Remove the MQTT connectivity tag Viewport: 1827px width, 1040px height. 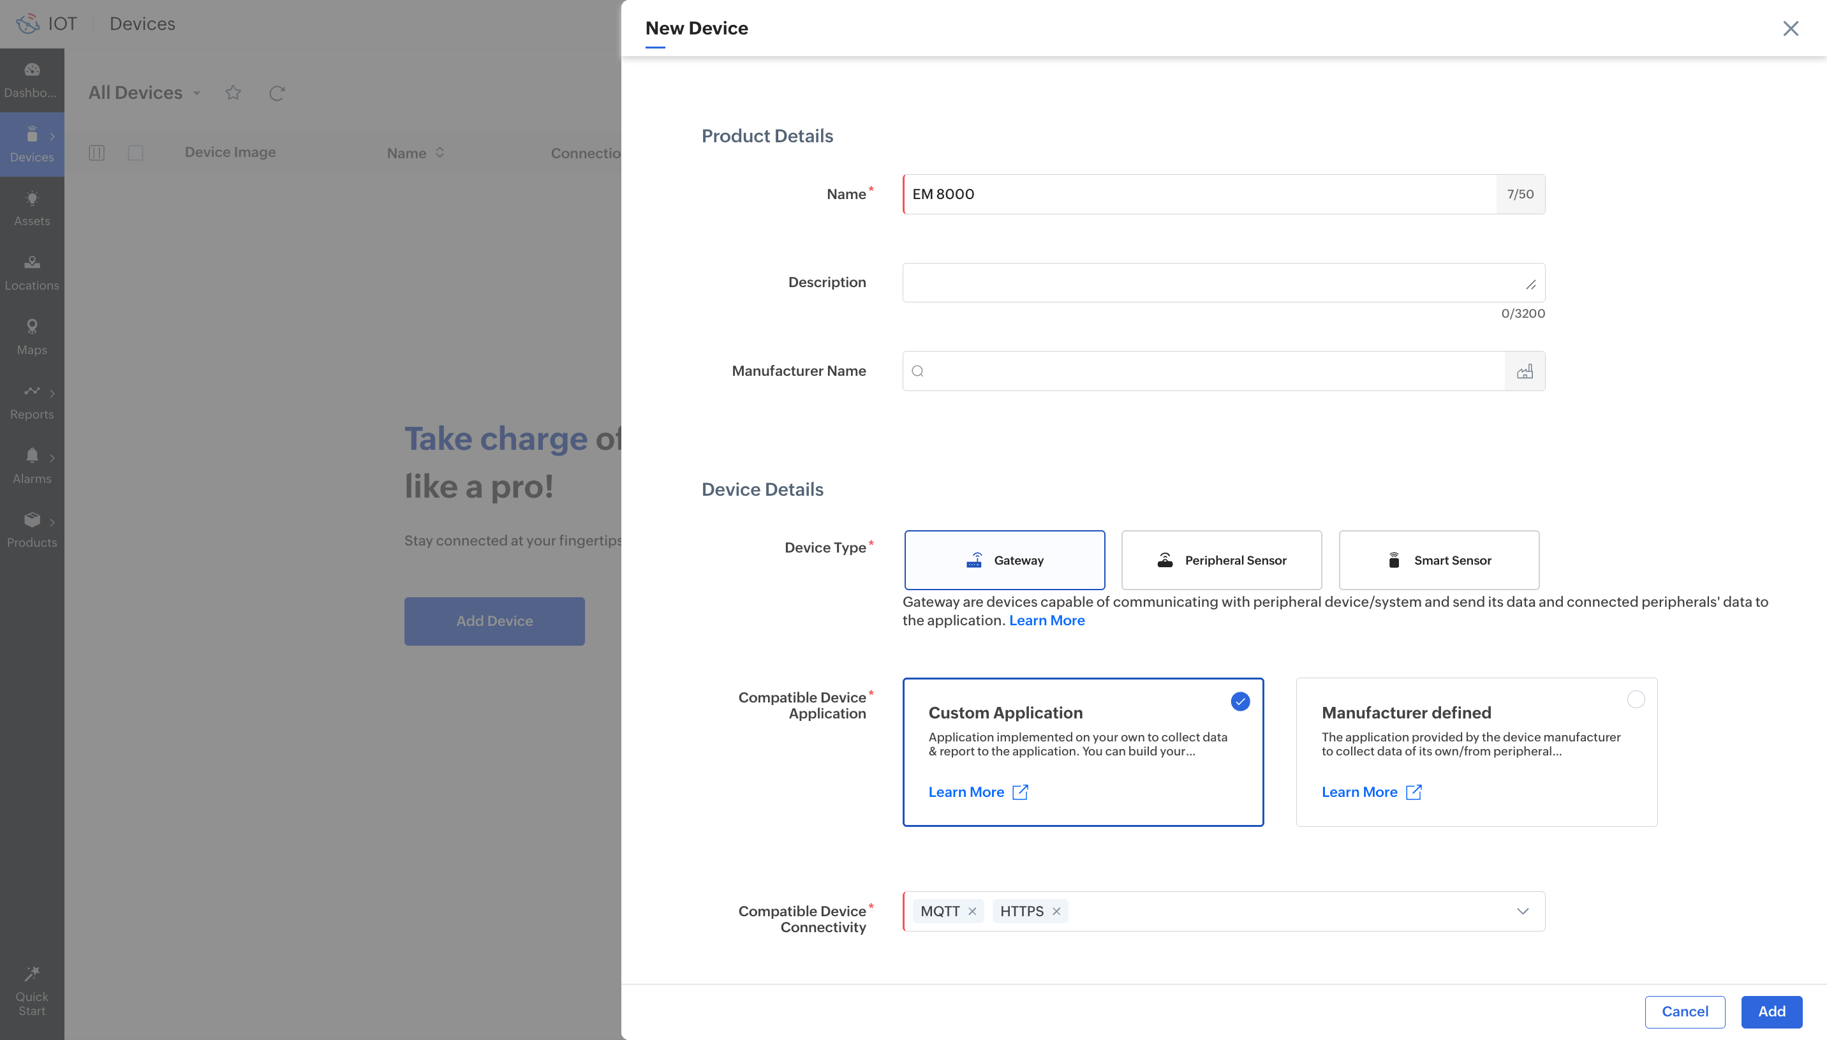972,911
